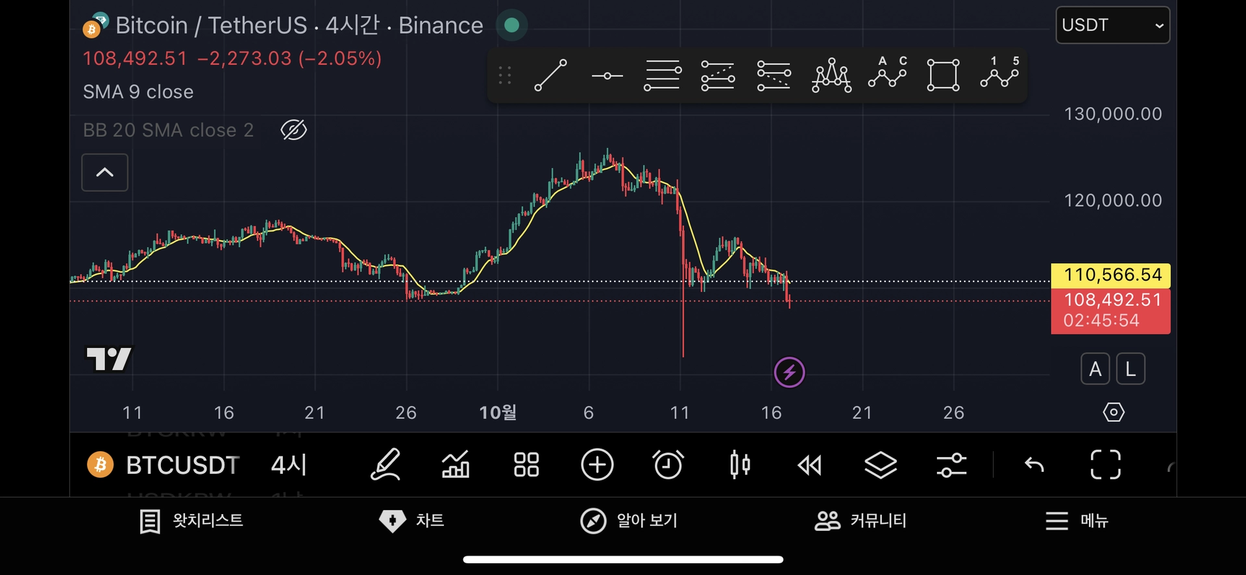The width and height of the screenshot is (1246, 575).
Task: Open the indicators chart icon
Action: (x=456, y=465)
